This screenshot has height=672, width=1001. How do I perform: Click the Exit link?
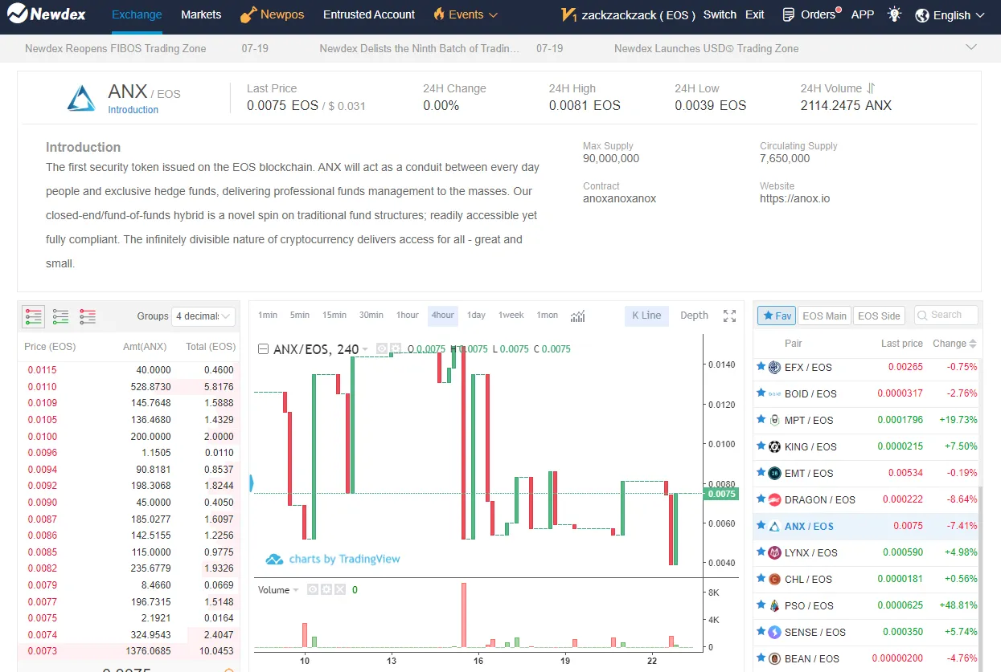coord(755,14)
